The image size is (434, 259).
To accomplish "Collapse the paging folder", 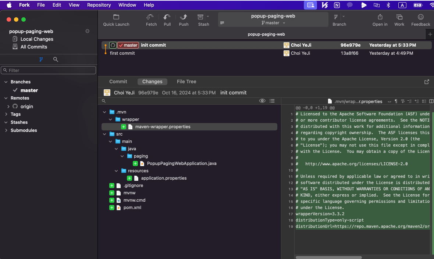I will pos(122,156).
